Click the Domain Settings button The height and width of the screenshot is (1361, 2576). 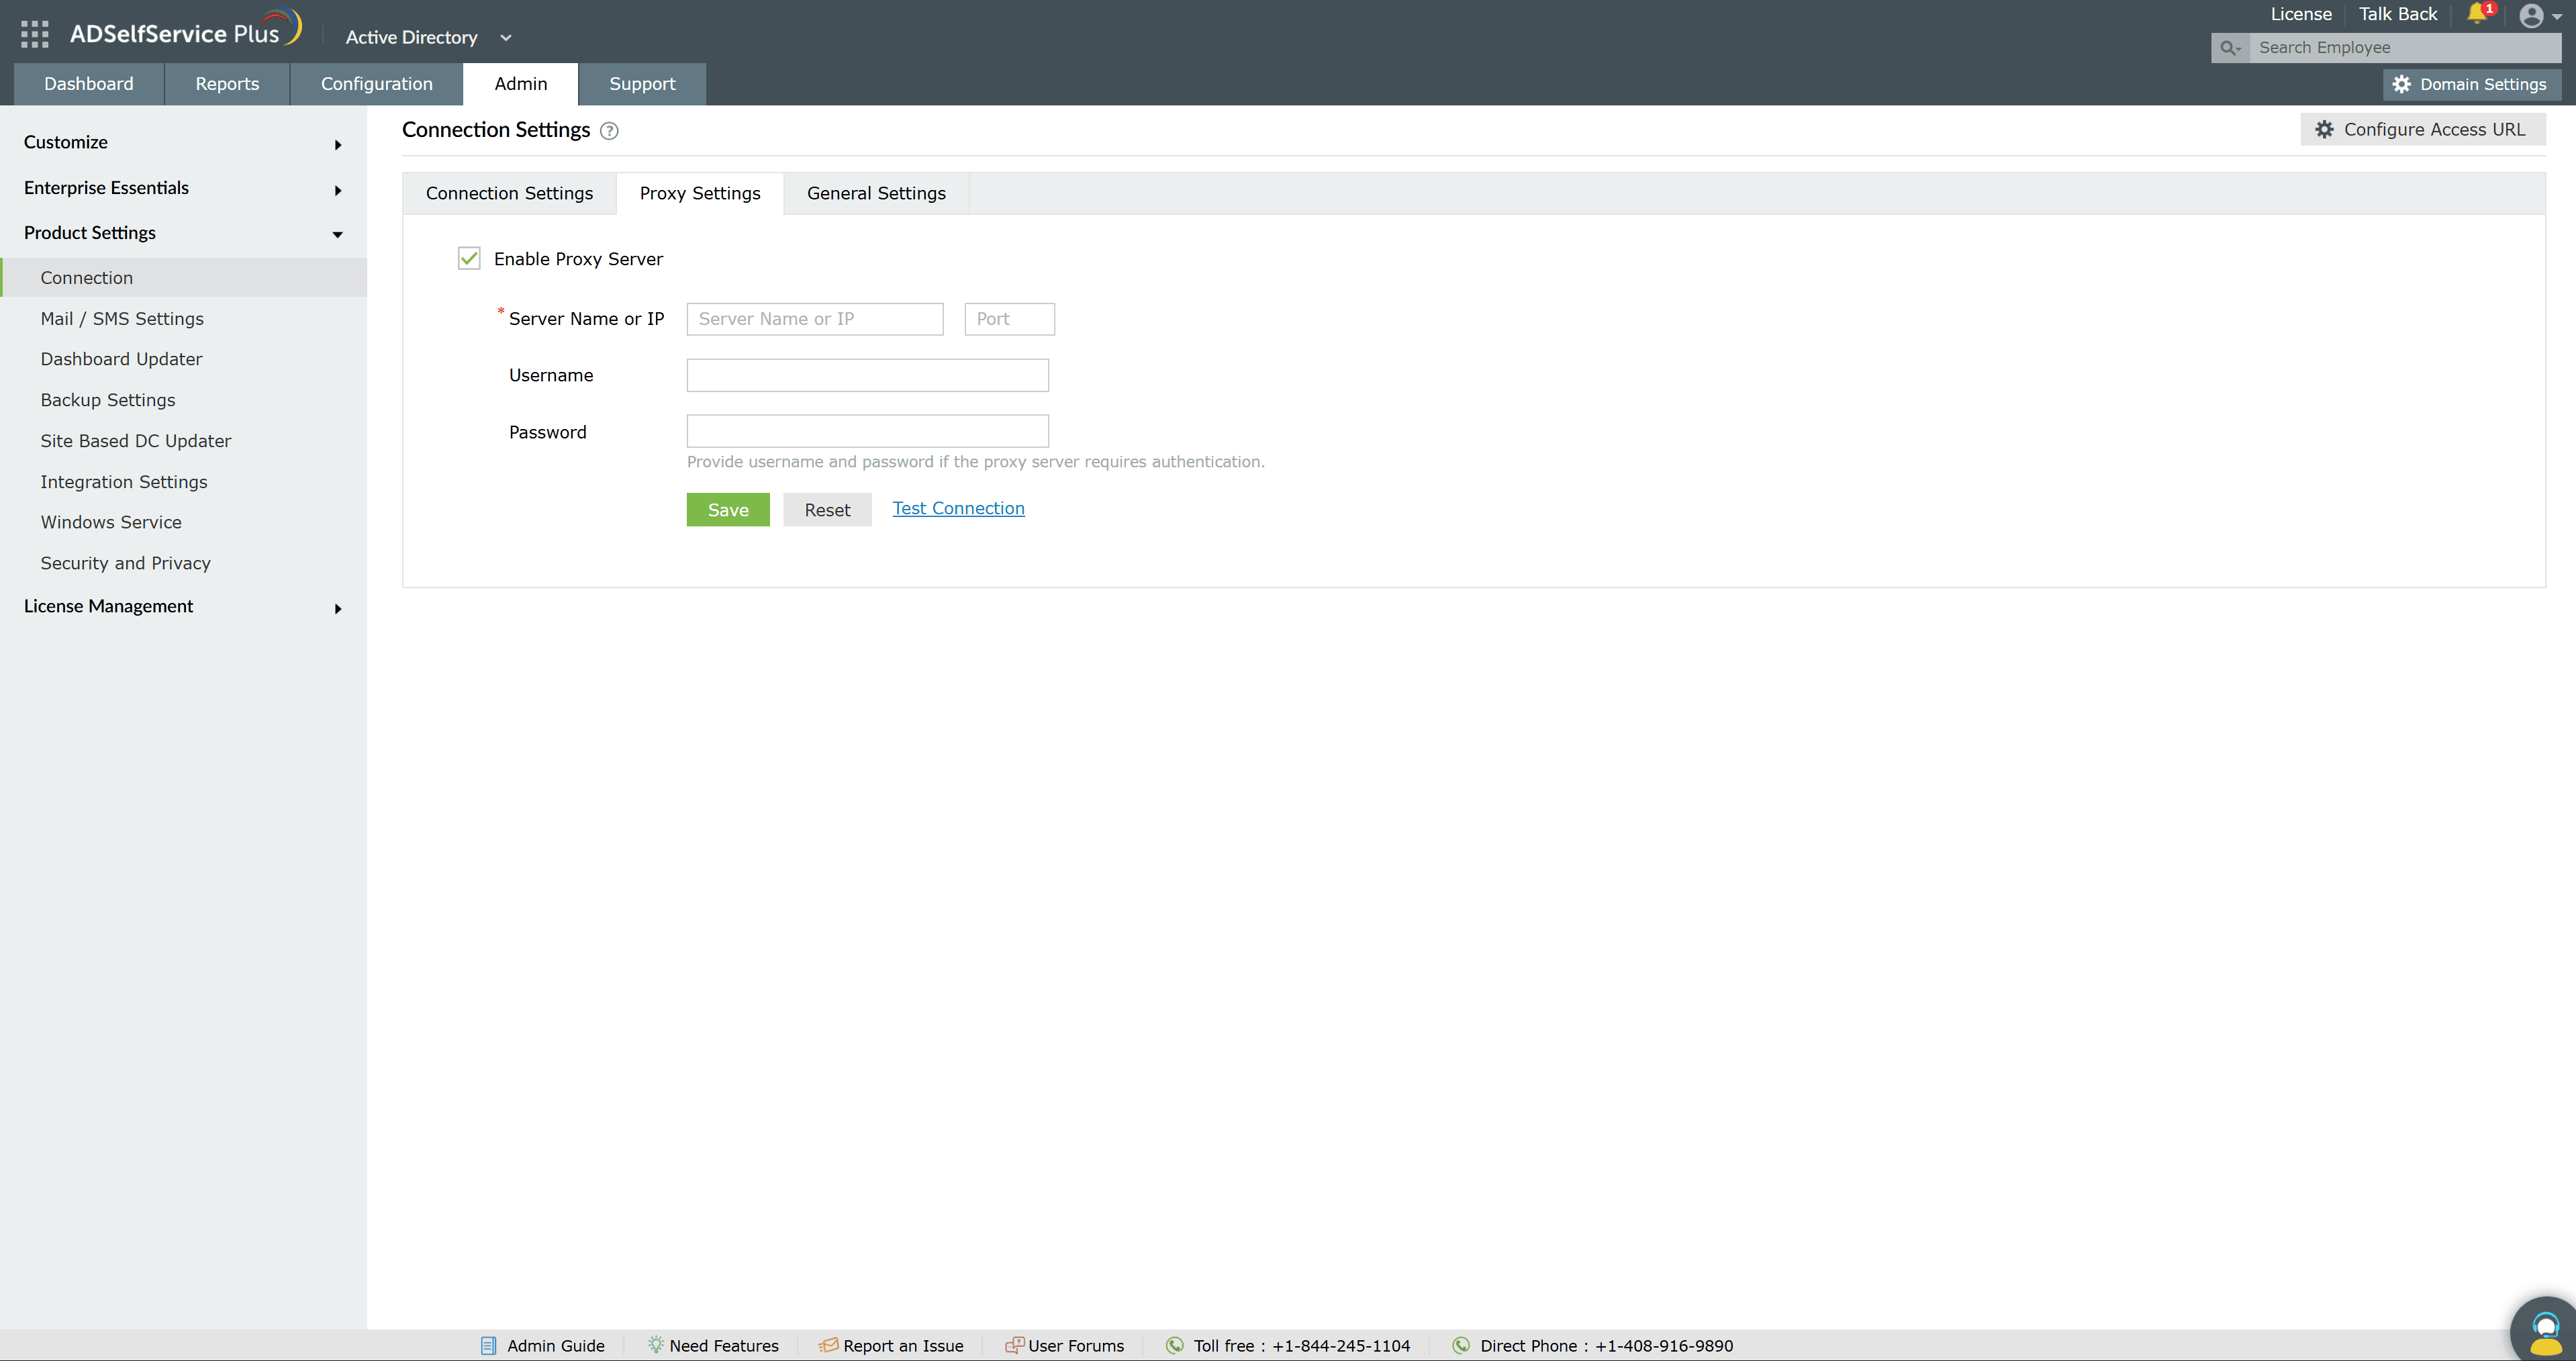2472,85
